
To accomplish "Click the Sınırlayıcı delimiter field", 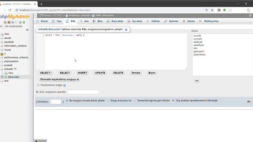I will point(56,102).
